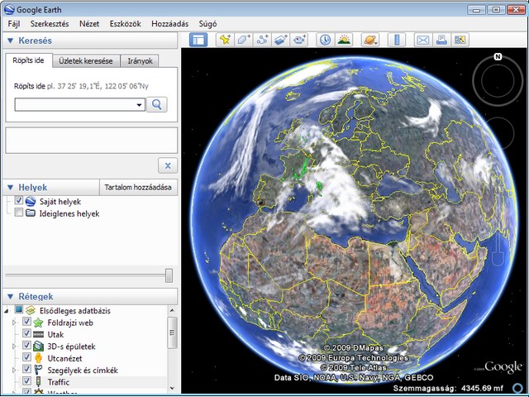Open the Hozzáadás menu

tap(169, 24)
